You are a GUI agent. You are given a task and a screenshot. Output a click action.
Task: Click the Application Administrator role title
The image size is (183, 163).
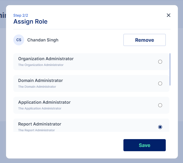(44, 102)
